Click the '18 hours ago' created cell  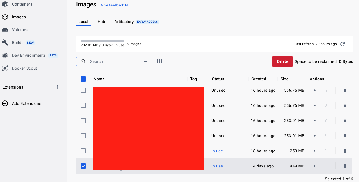263,151
